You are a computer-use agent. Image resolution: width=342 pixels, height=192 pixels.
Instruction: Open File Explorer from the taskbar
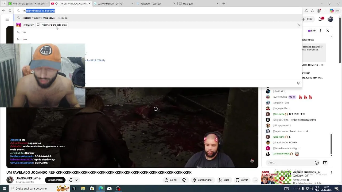tap(83, 189)
